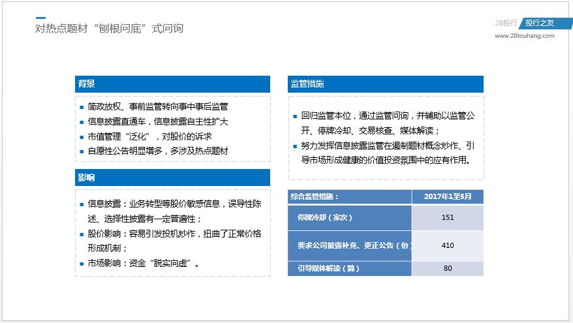Click the bullet 市值管理"泛化",对股价的诉求
This screenshot has width=573, height=323.
[x=150, y=136]
